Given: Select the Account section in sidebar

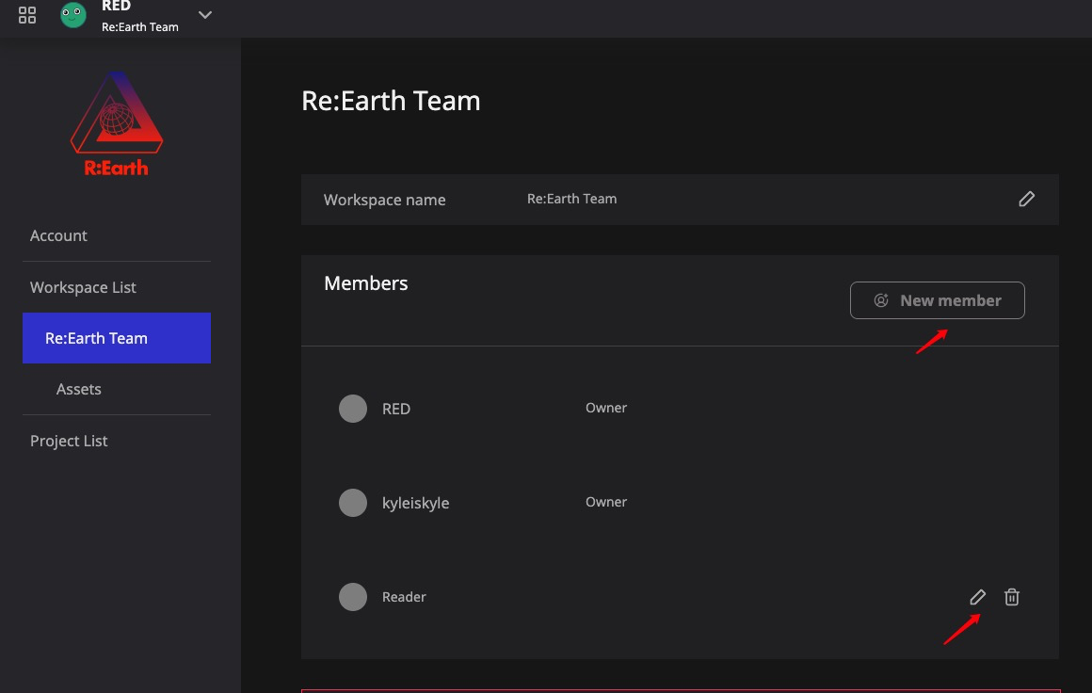Looking at the screenshot, I should point(58,234).
